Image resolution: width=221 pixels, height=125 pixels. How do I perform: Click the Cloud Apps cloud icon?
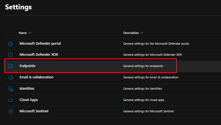(x=11, y=100)
